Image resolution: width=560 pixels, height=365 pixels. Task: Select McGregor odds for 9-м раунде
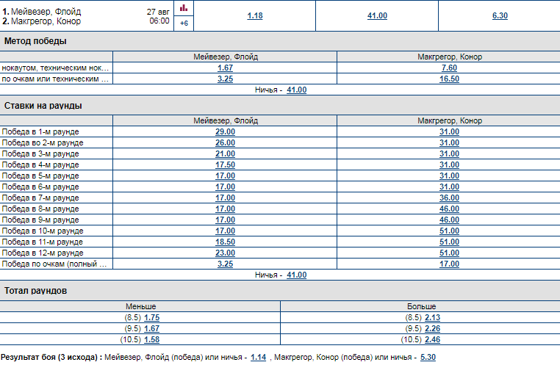[x=449, y=220]
